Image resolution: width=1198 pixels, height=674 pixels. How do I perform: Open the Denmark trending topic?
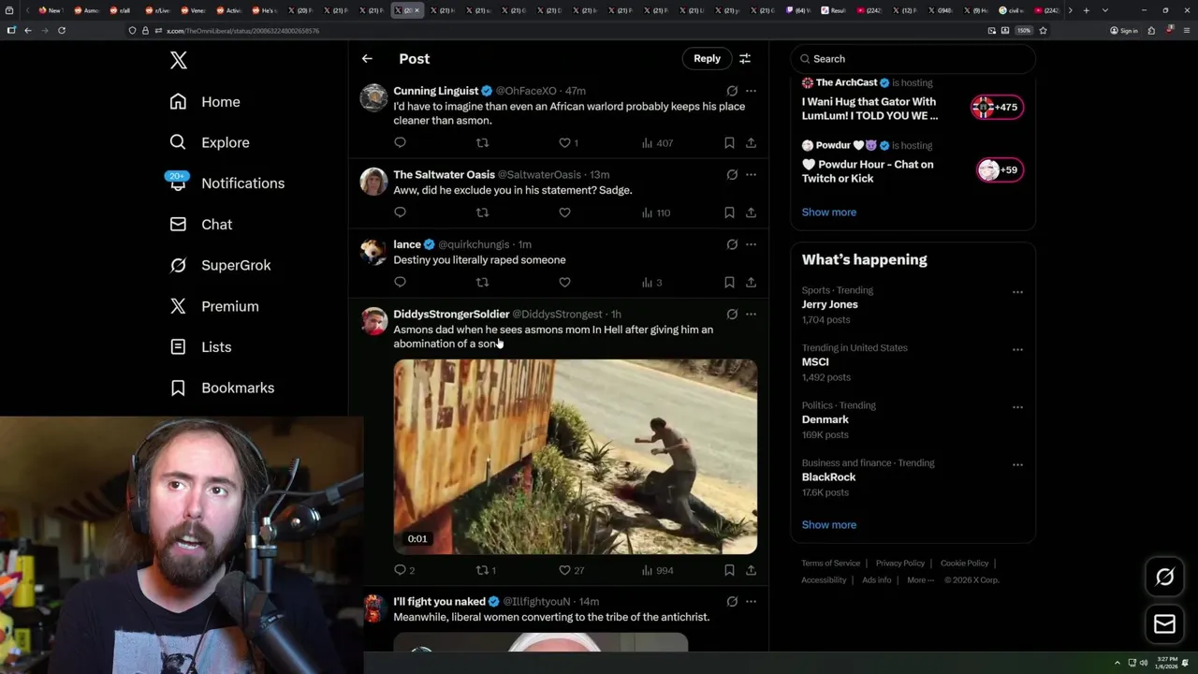[825, 419]
